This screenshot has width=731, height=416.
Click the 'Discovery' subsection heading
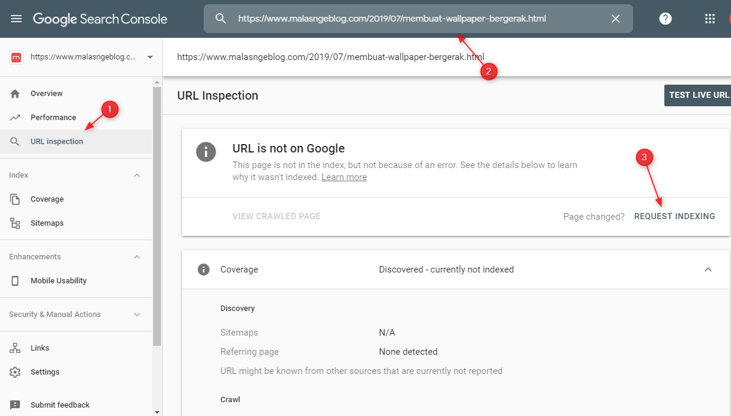[x=238, y=309]
